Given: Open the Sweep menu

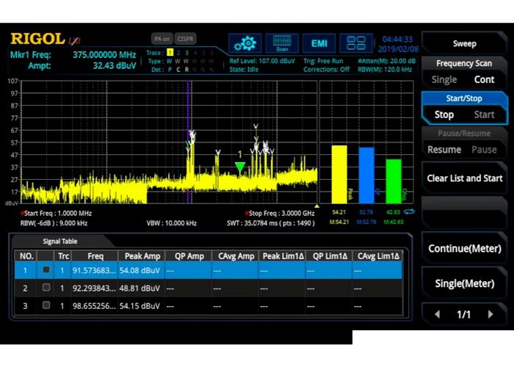Looking at the screenshot, I should (x=464, y=43).
